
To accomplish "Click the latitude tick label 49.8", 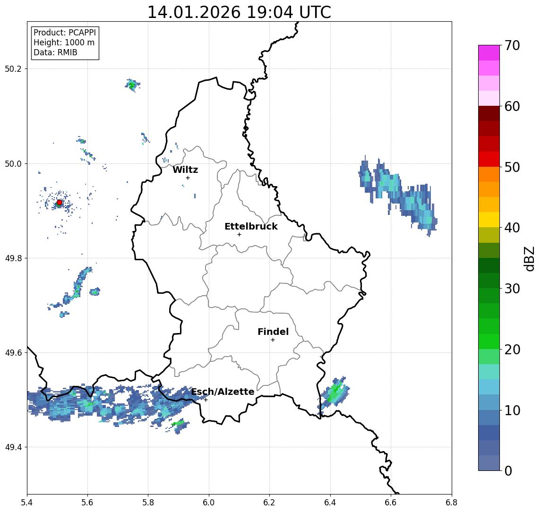I will (13, 258).
